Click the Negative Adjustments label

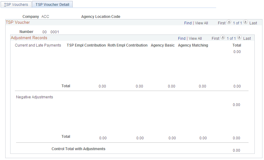(35, 97)
